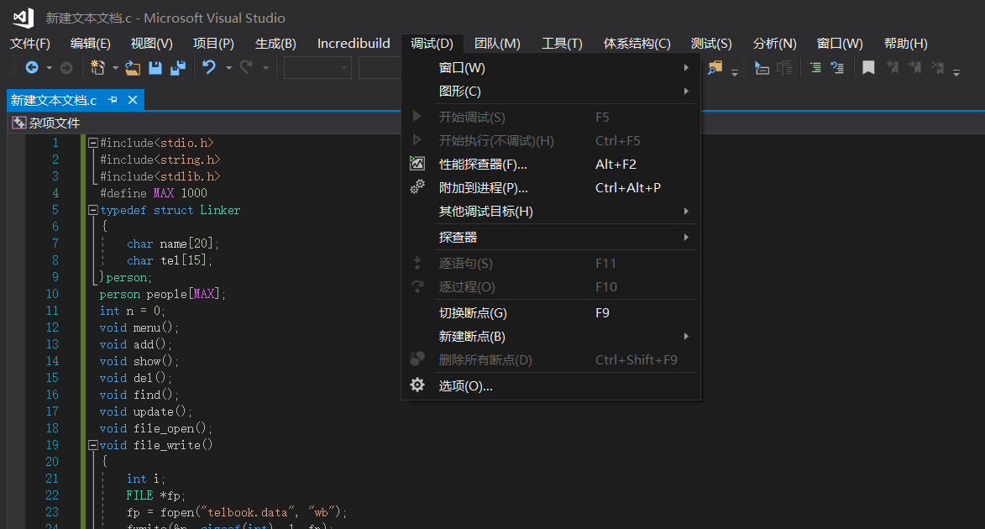Open the Navigate Backward history dropdown
985x529 pixels.
(49, 68)
